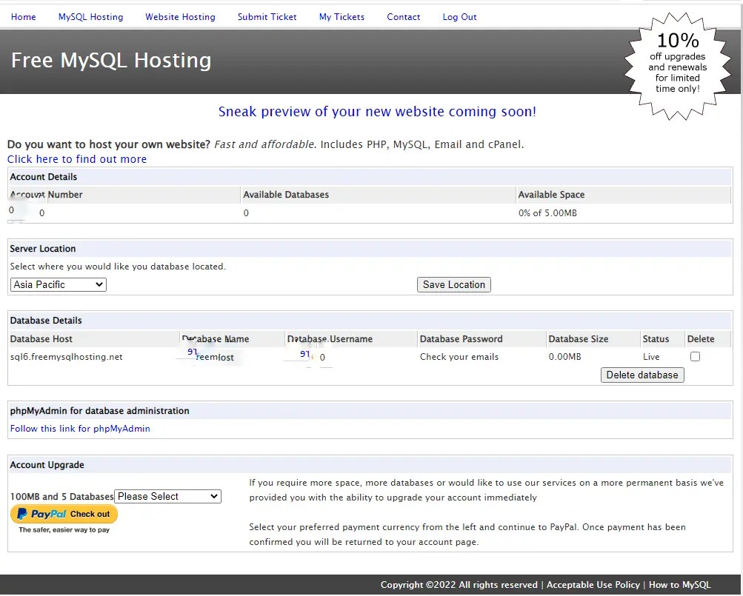Click the PayPal Check out icon
743x596 pixels.
click(x=64, y=513)
